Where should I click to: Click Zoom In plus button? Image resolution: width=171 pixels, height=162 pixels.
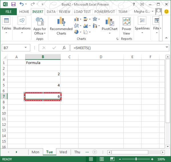152,159
